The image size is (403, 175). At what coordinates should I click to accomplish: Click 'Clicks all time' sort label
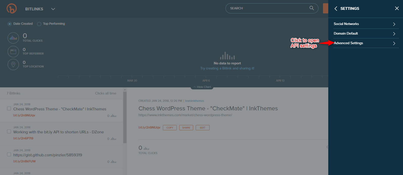click(106, 93)
